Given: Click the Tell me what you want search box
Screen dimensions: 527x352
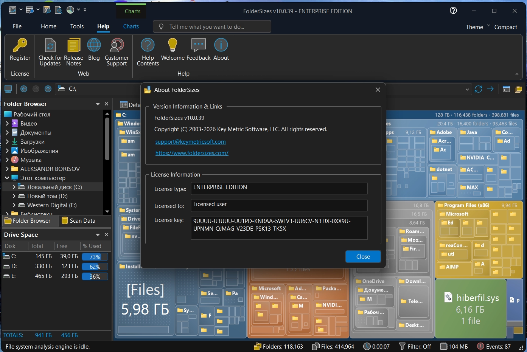Looking at the screenshot, I should (212, 26).
